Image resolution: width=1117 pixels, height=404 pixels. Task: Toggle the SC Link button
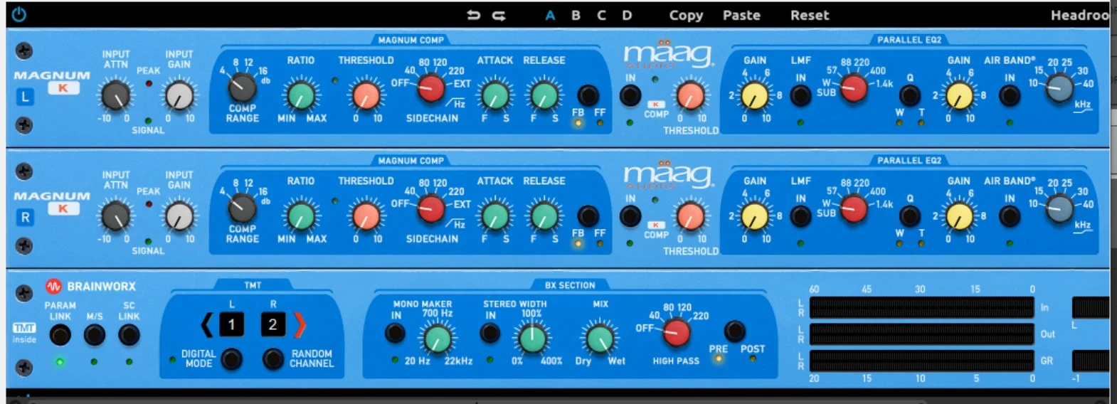click(129, 335)
